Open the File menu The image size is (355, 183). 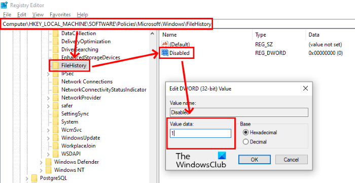click(7, 15)
